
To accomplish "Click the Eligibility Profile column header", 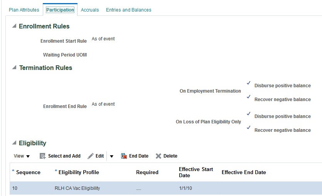I will [x=79, y=172].
